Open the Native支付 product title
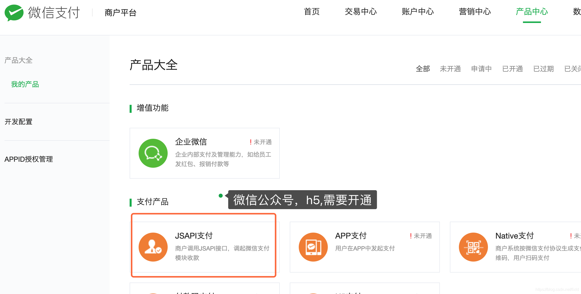Screen dimensions: 581x294 tap(514, 236)
